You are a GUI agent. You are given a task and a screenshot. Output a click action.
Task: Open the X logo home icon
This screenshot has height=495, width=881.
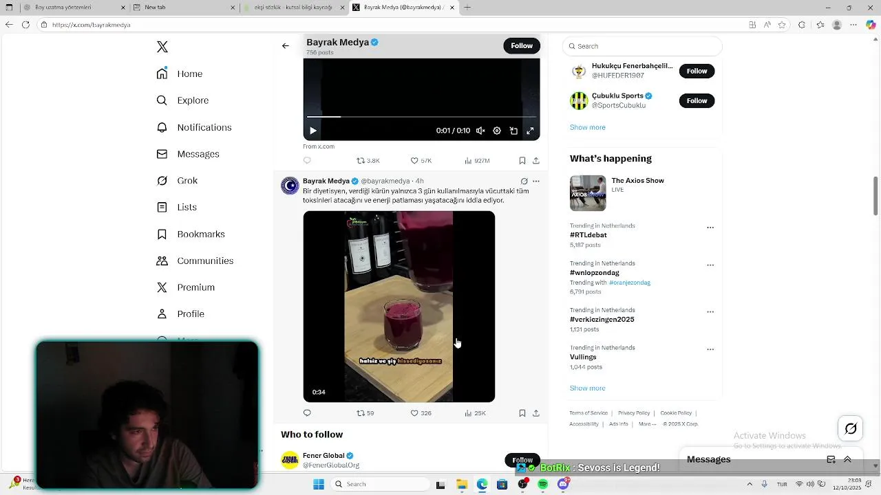pos(162,47)
